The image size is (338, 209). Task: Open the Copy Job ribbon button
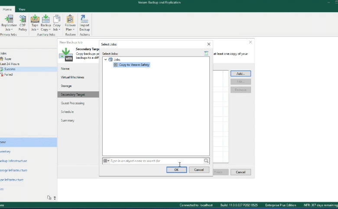pyautogui.click(x=57, y=23)
